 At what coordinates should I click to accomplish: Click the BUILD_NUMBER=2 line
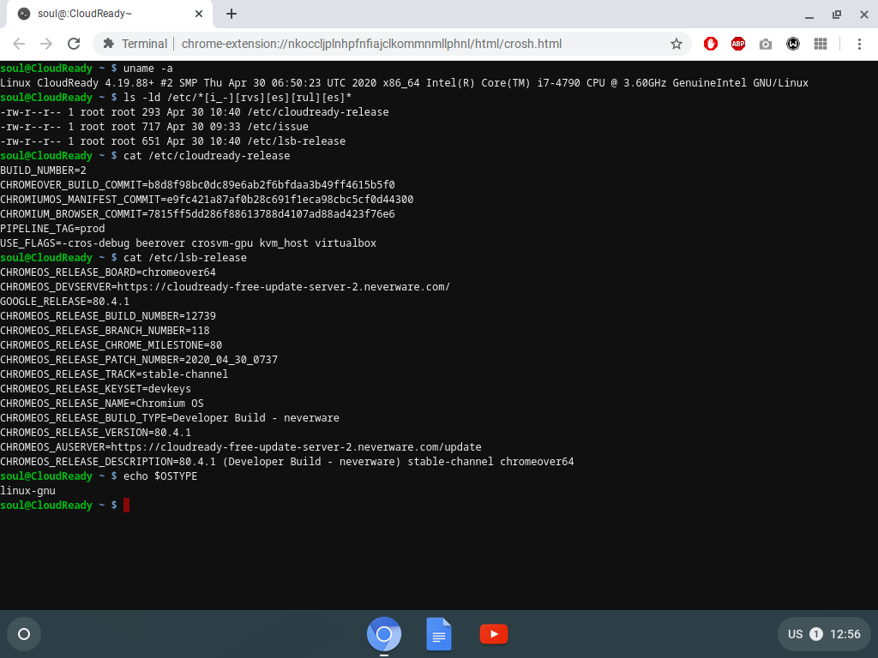[x=43, y=170]
